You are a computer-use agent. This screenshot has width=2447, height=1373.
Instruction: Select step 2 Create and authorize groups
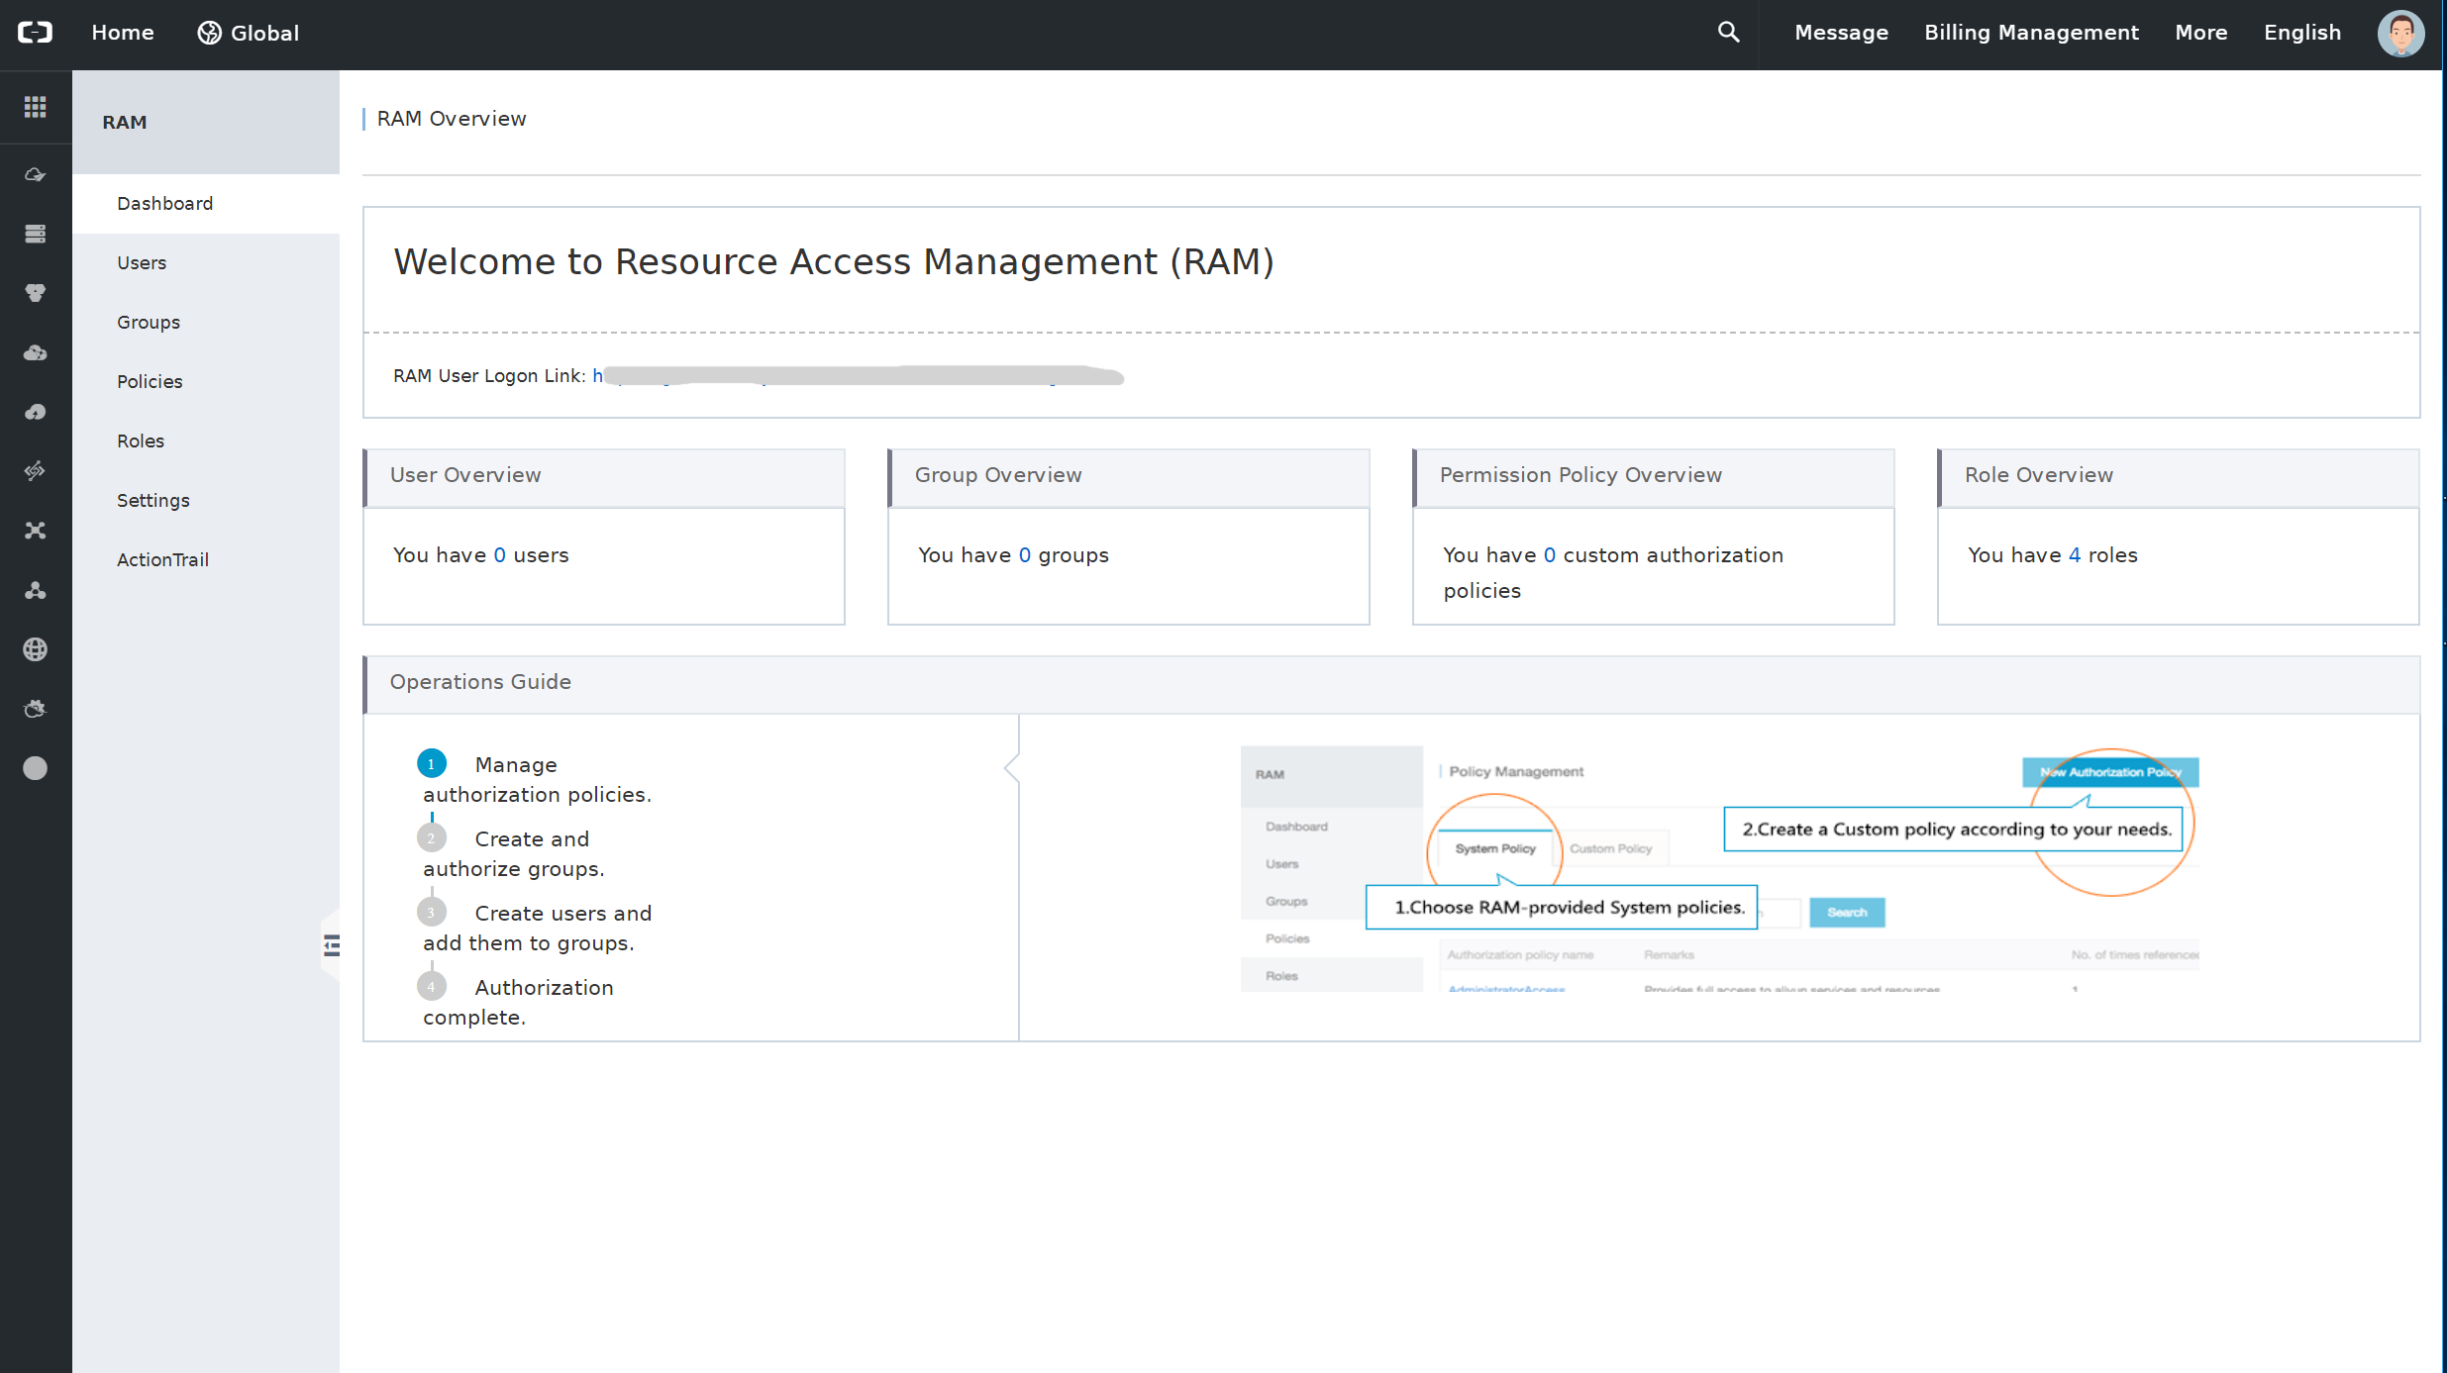[x=513, y=853]
